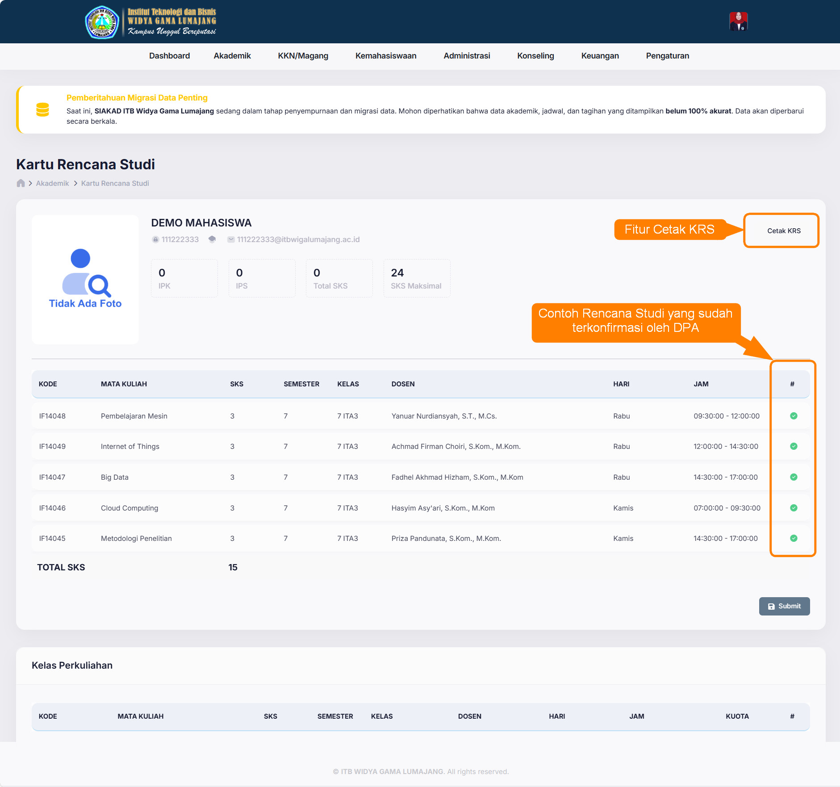The width and height of the screenshot is (840, 787).
Task: Click the Tidak Ada Foto placeholder
Action: (85, 279)
